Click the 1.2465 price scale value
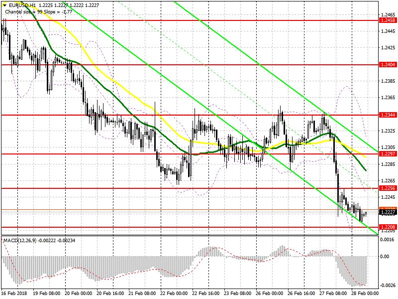The width and height of the screenshot is (398, 299). [388, 15]
